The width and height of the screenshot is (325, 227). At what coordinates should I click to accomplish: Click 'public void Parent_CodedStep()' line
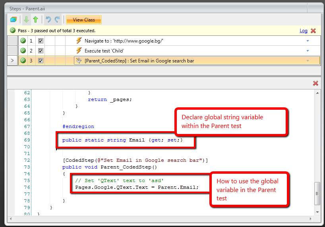click(109, 167)
